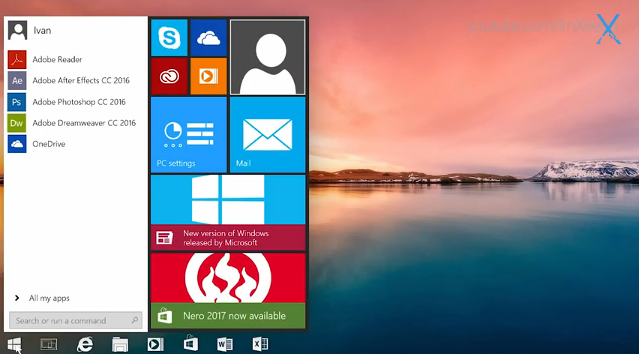This screenshot has width=639, height=354.
Task: Click the Windows Start button on the taskbar
Action: pos(14,345)
